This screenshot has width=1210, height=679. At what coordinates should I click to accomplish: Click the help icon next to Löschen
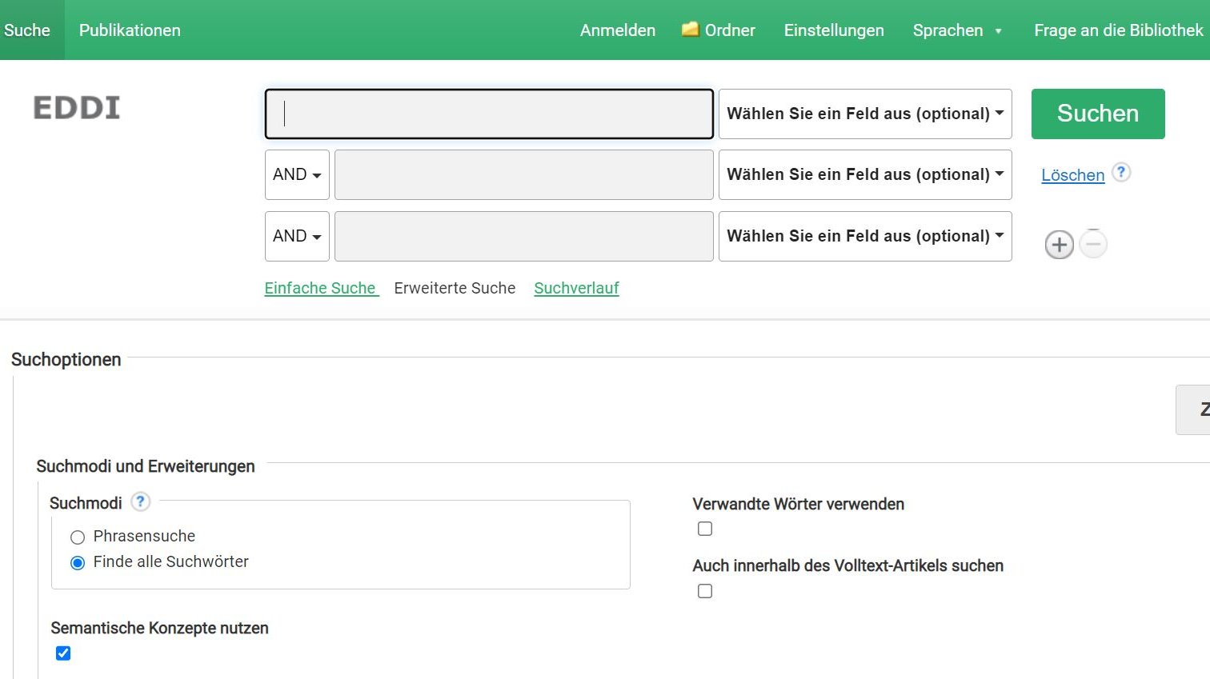1121,172
